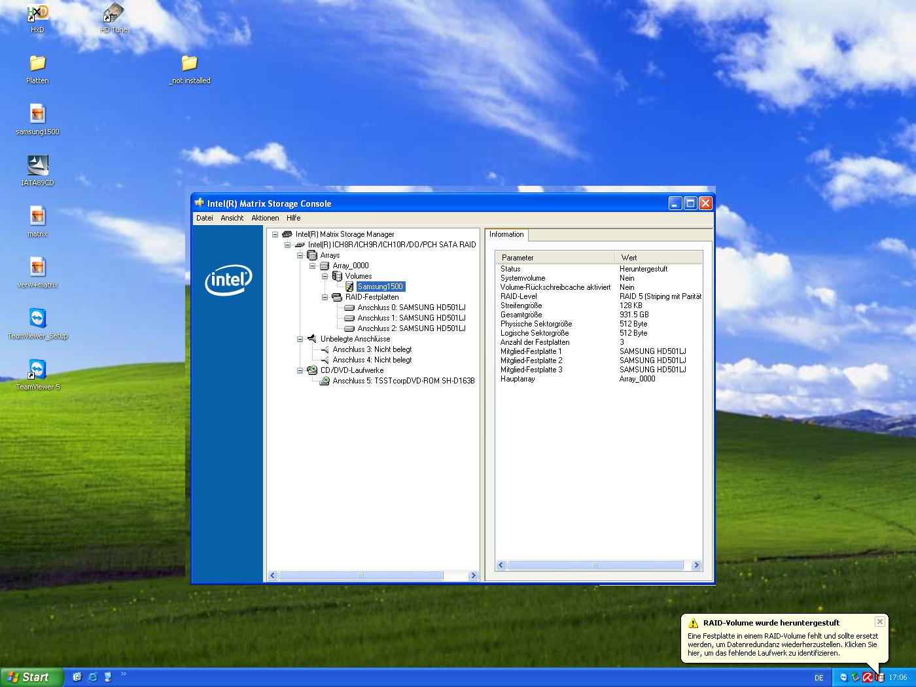This screenshot has height=687, width=916.
Task: Click the hard drive icon for Anschluss 2
Action: [349, 328]
